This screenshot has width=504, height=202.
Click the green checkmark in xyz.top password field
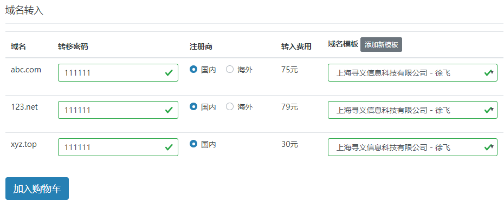(x=169, y=147)
